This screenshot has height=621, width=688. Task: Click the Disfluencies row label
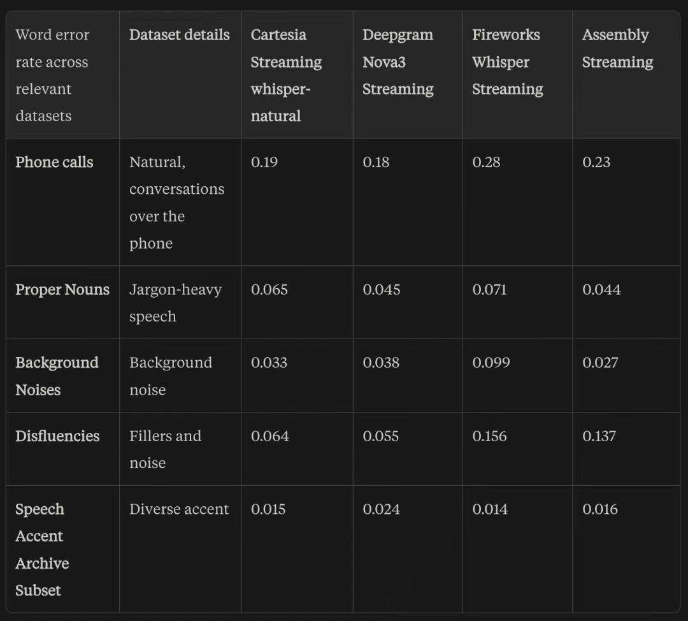pos(57,435)
